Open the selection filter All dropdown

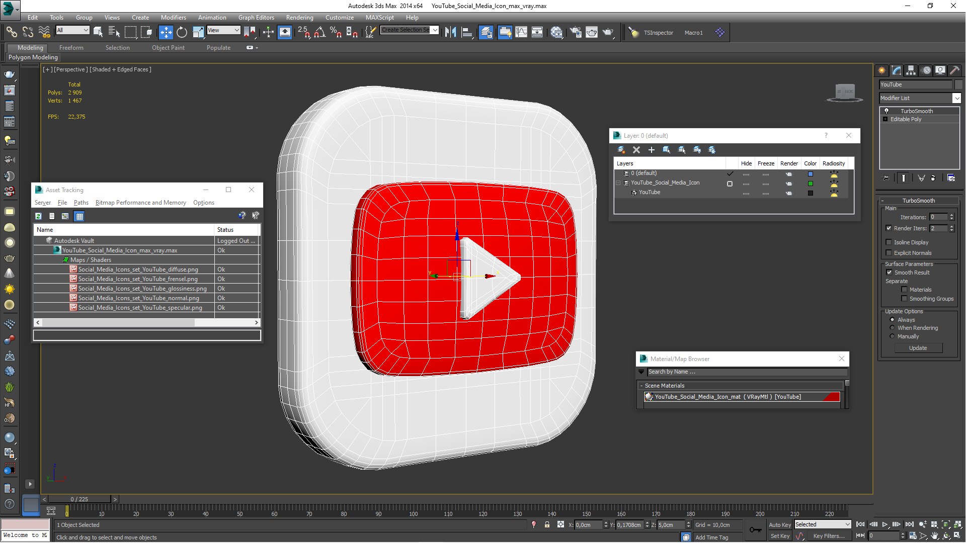tap(72, 30)
